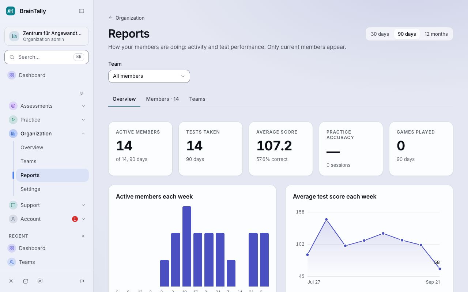Click the Active Members stat card
Viewport: 468px width, 292px height.
tap(140, 149)
